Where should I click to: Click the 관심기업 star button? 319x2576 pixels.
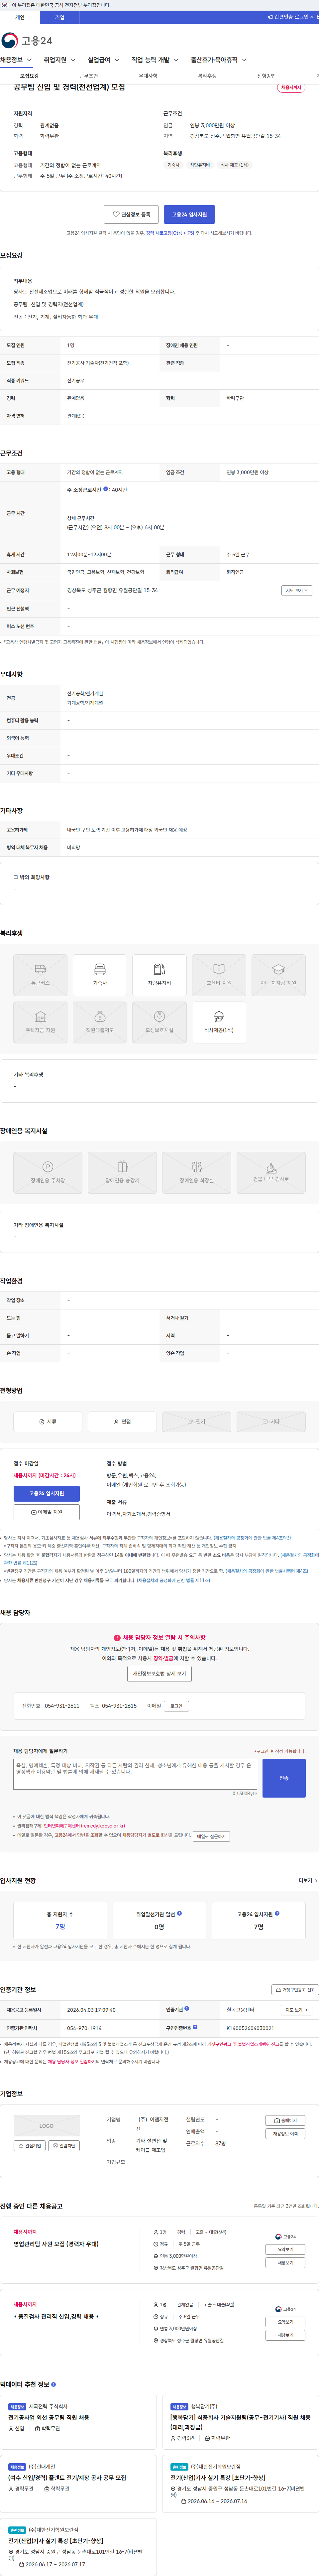[x=30, y=2145]
